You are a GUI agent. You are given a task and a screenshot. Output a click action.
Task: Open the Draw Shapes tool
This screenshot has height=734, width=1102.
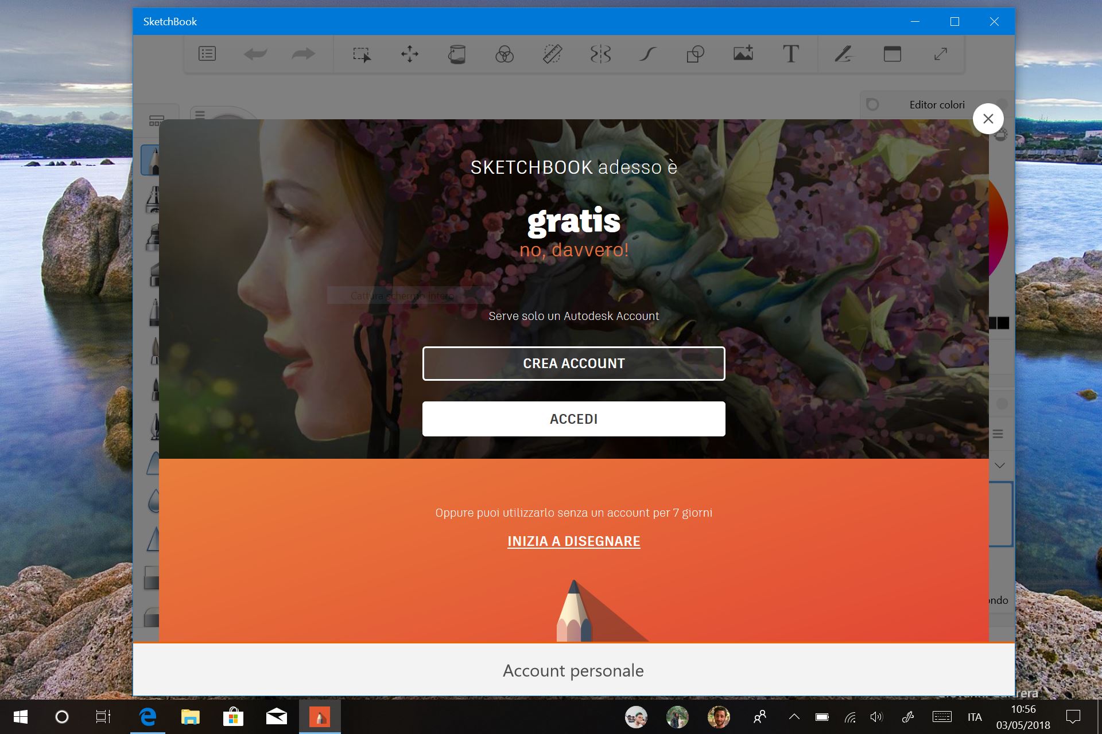click(x=696, y=54)
